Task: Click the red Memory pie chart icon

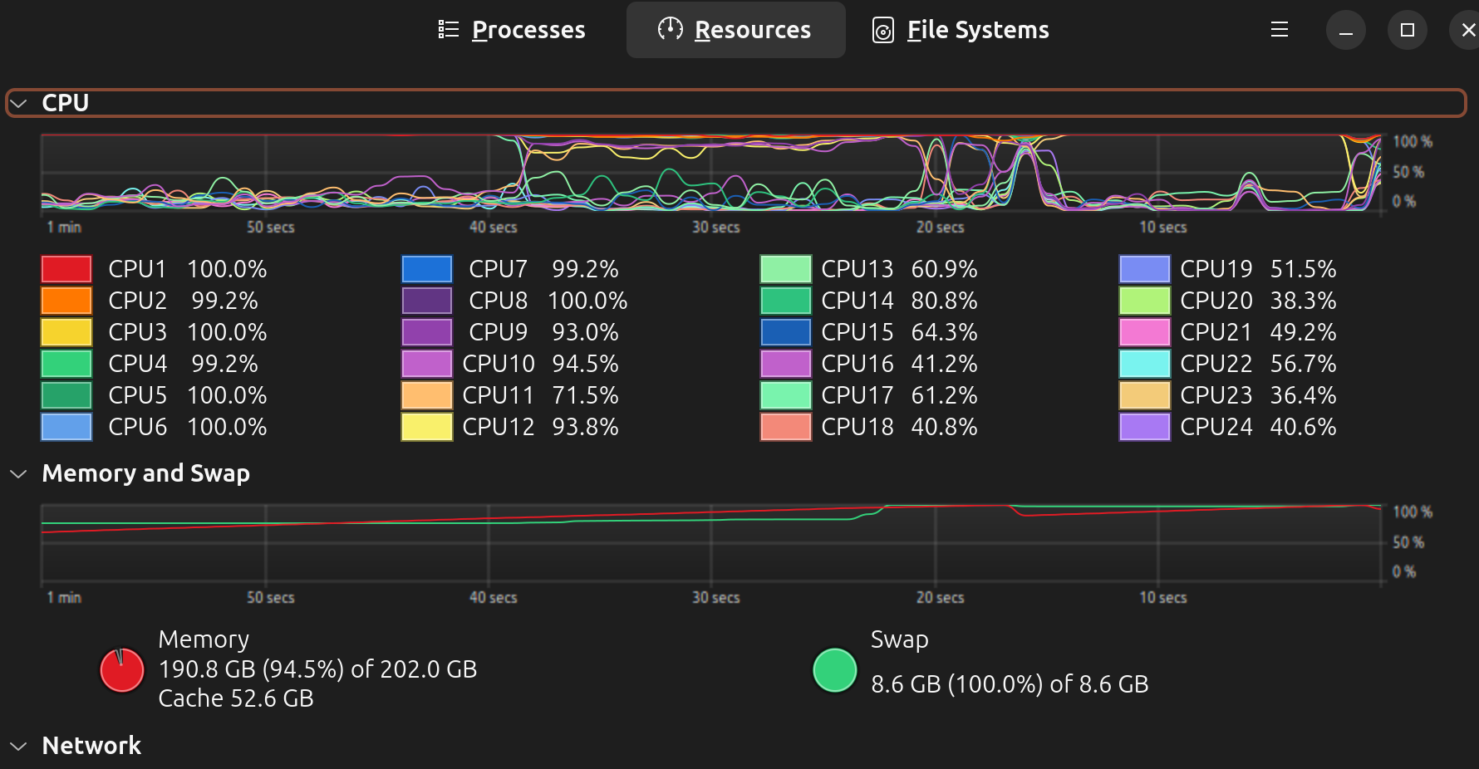Action: pyautogui.click(x=122, y=669)
